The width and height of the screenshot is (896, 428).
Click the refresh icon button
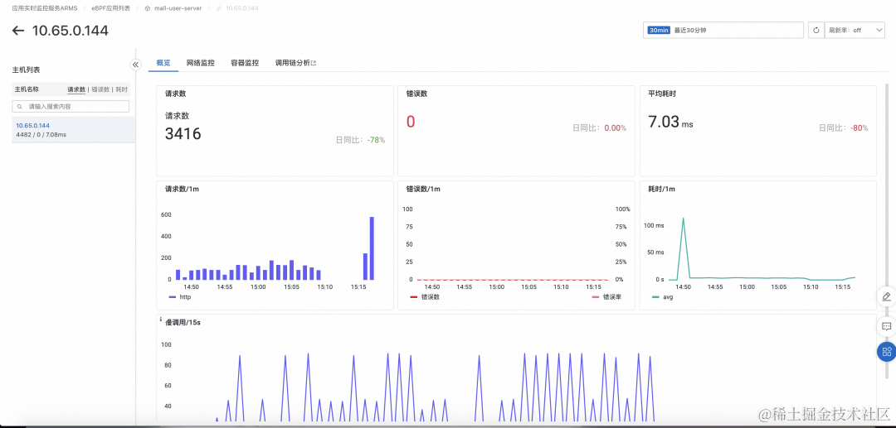click(816, 30)
